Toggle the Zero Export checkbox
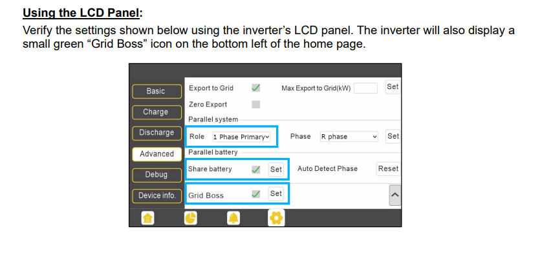The width and height of the screenshot is (542, 267). [255, 104]
